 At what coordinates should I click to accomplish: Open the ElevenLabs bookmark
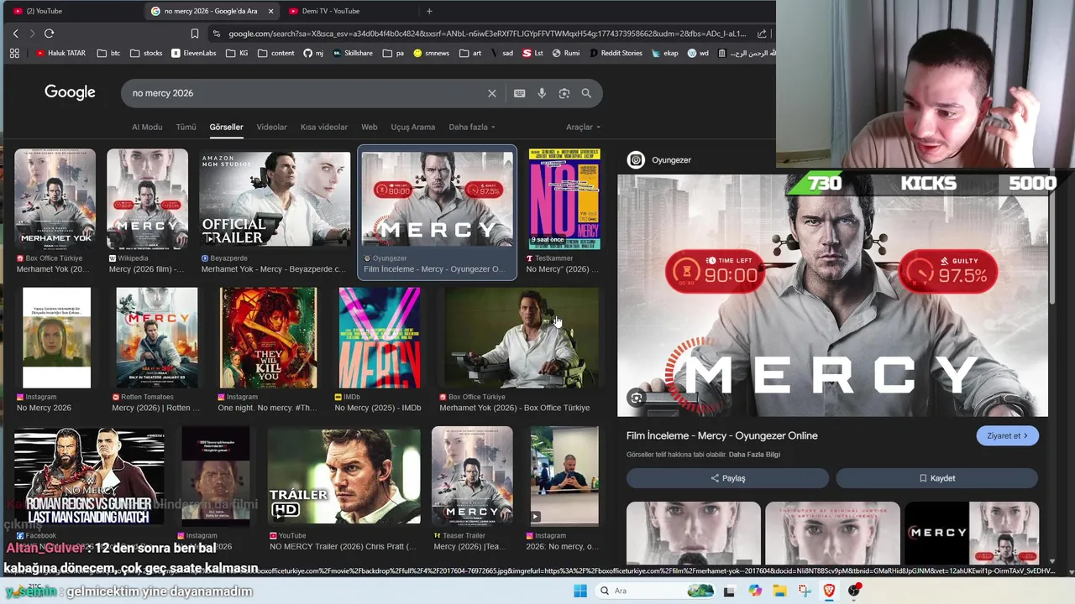(194, 53)
